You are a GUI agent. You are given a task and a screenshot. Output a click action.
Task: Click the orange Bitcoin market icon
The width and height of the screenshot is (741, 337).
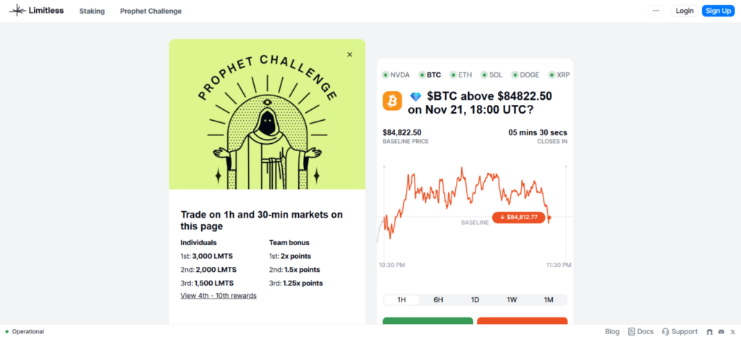pos(392,101)
